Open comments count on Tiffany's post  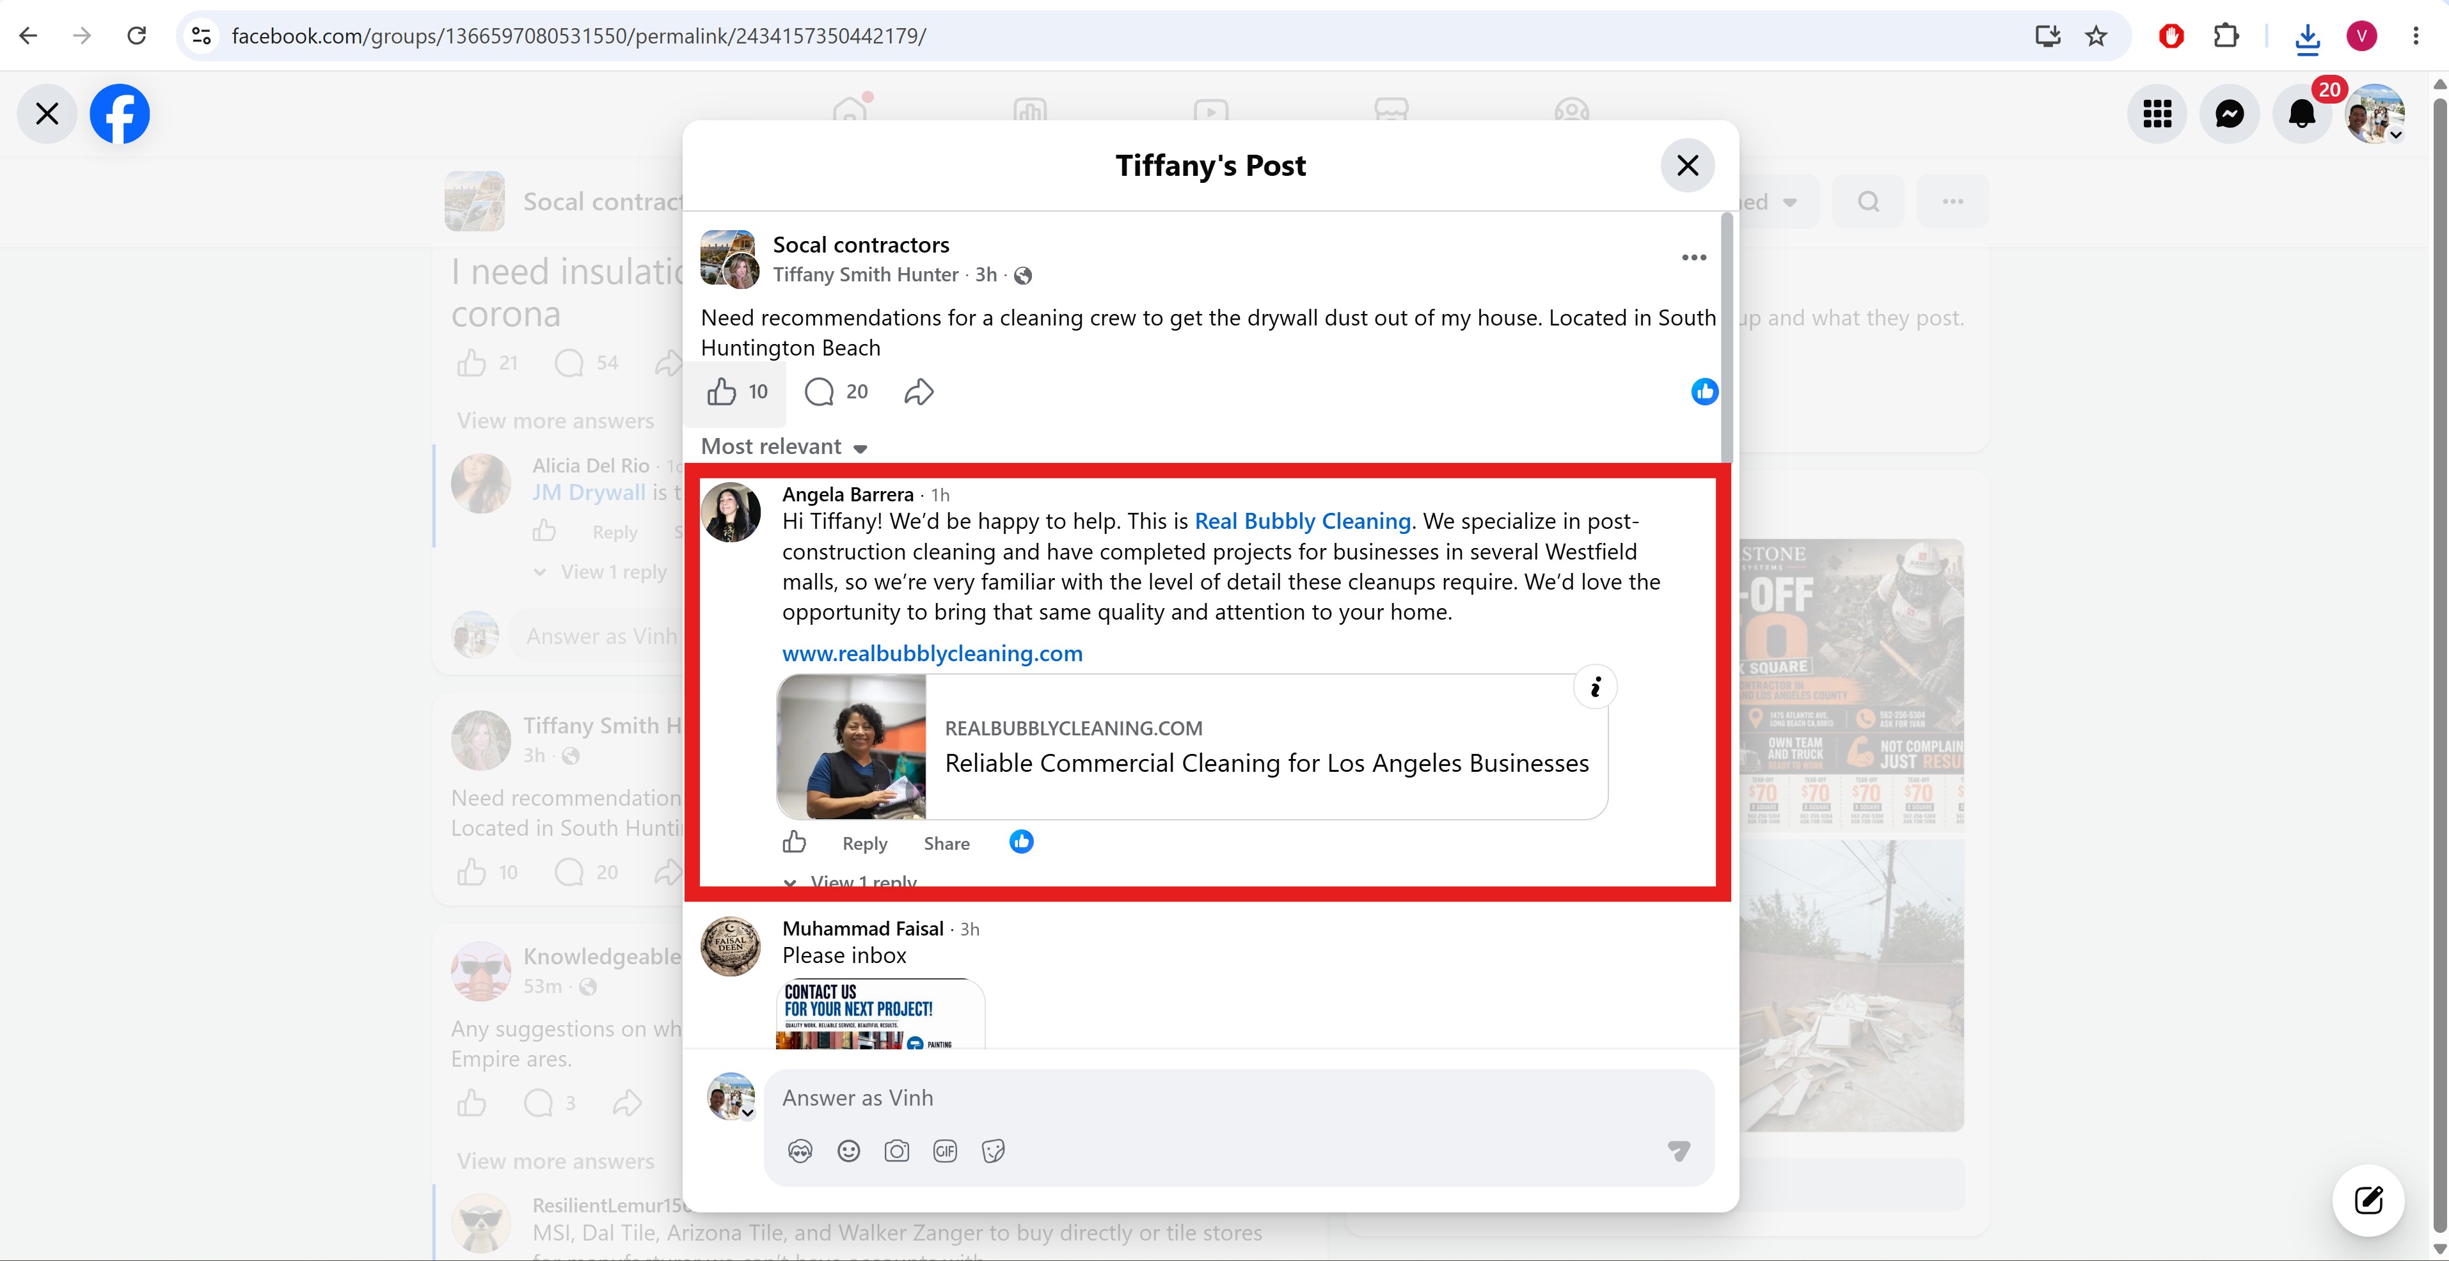837,391
